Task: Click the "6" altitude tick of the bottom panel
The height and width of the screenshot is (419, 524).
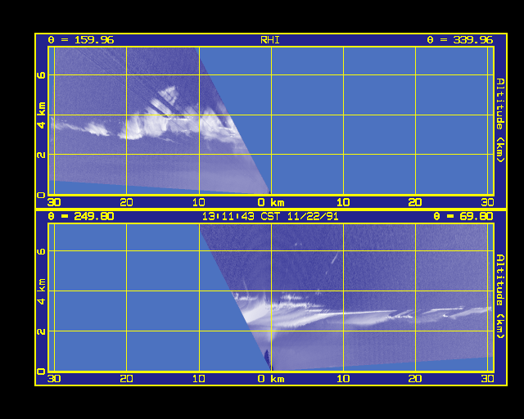Action: pos(41,251)
